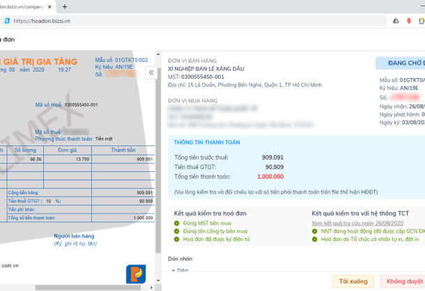Click green check beside 'NNT đang hoạt động'
The height and width of the screenshot is (291, 425).
pos(315,230)
